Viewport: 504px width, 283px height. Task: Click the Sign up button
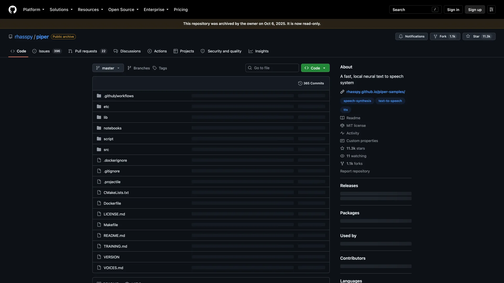(475, 10)
